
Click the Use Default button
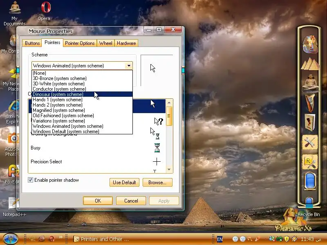[x=124, y=183]
